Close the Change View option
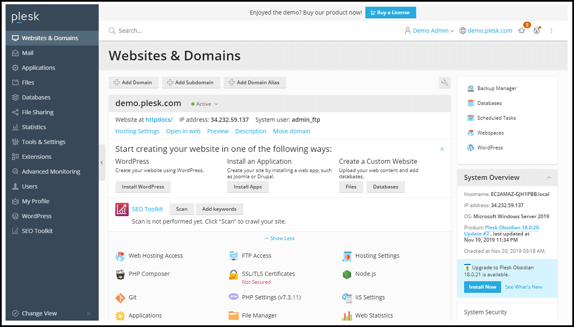574x327 pixels. (x=89, y=314)
